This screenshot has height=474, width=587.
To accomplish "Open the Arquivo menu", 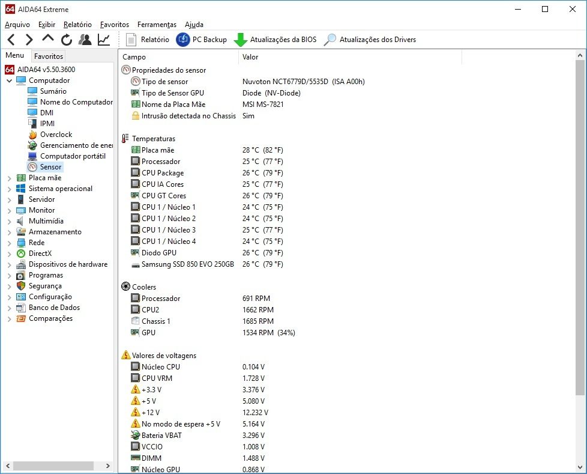I will pyautogui.click(x=17, y=25).
